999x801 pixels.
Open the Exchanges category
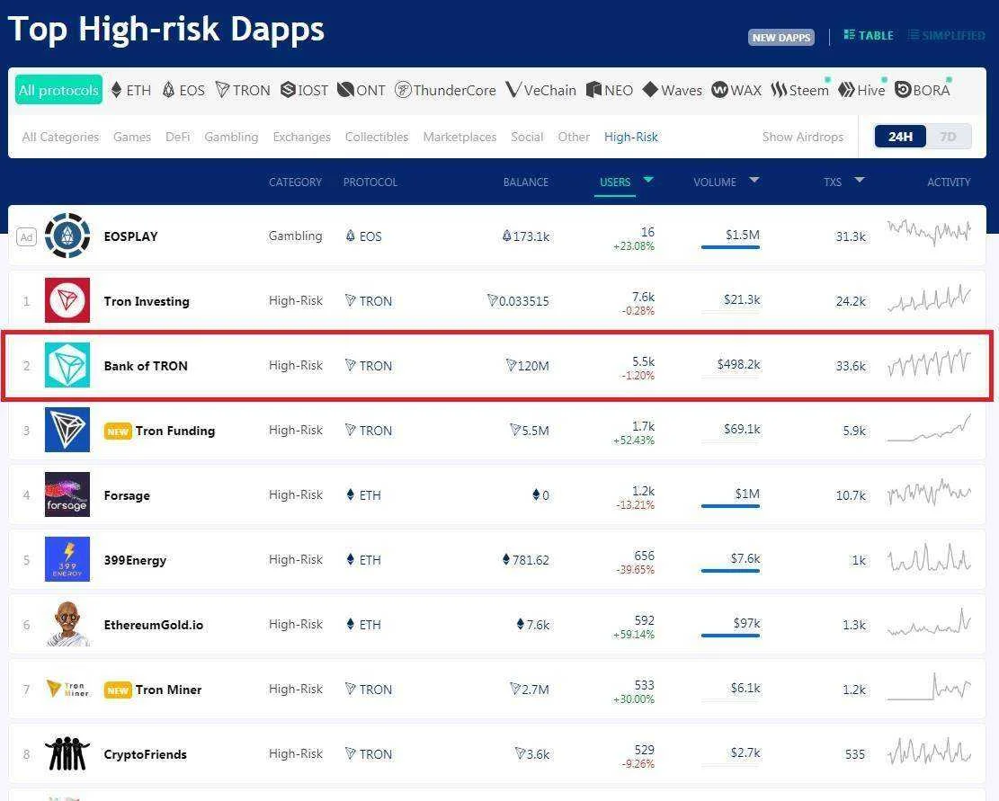[x=302, y=137]
